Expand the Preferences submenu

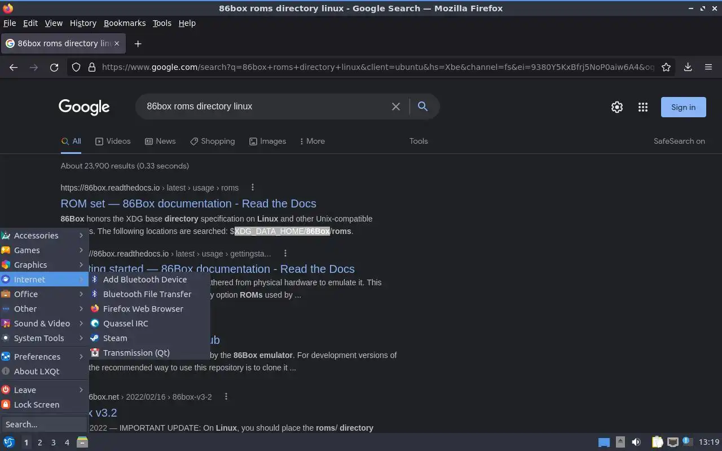pyautogui.click(x=44, y=357)
